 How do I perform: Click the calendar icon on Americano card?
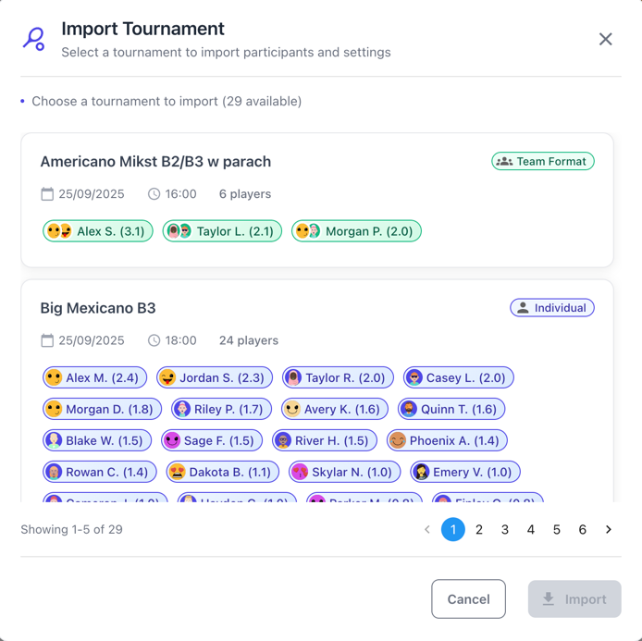[47, 194]
